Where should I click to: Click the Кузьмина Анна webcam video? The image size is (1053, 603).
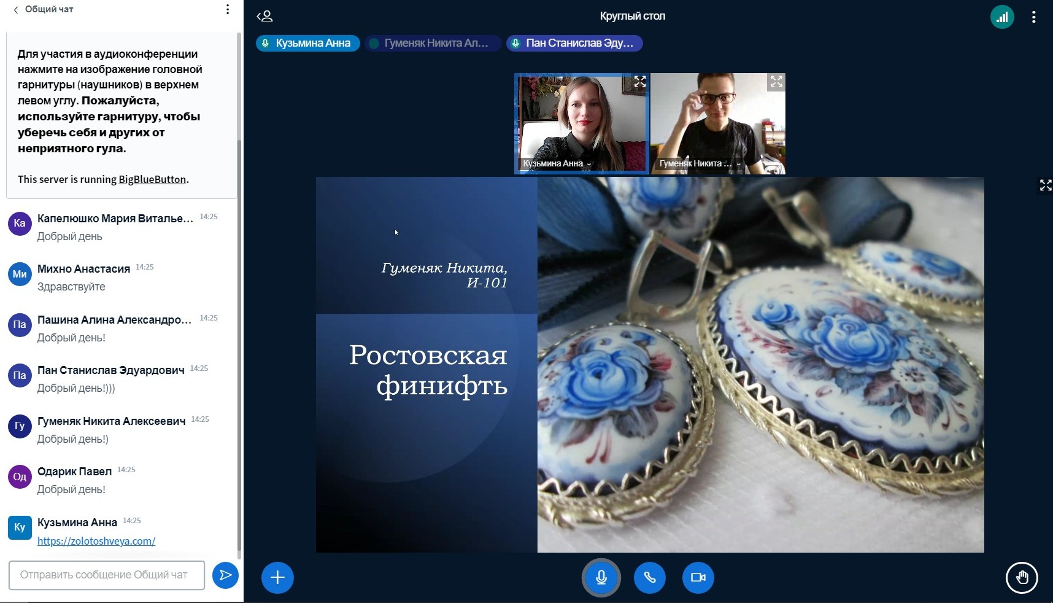(581, 123)
